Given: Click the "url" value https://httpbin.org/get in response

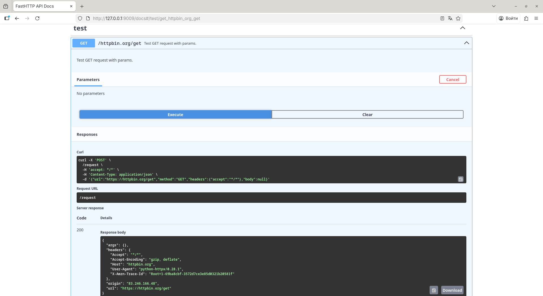Looking at the screenshot, I should [x=146, y=288].
